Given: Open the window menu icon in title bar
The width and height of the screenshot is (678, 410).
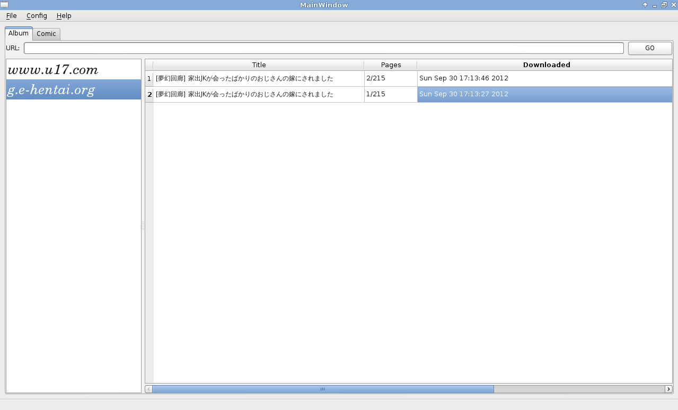Looking at the screenshot, I should [x=4, y=5].
